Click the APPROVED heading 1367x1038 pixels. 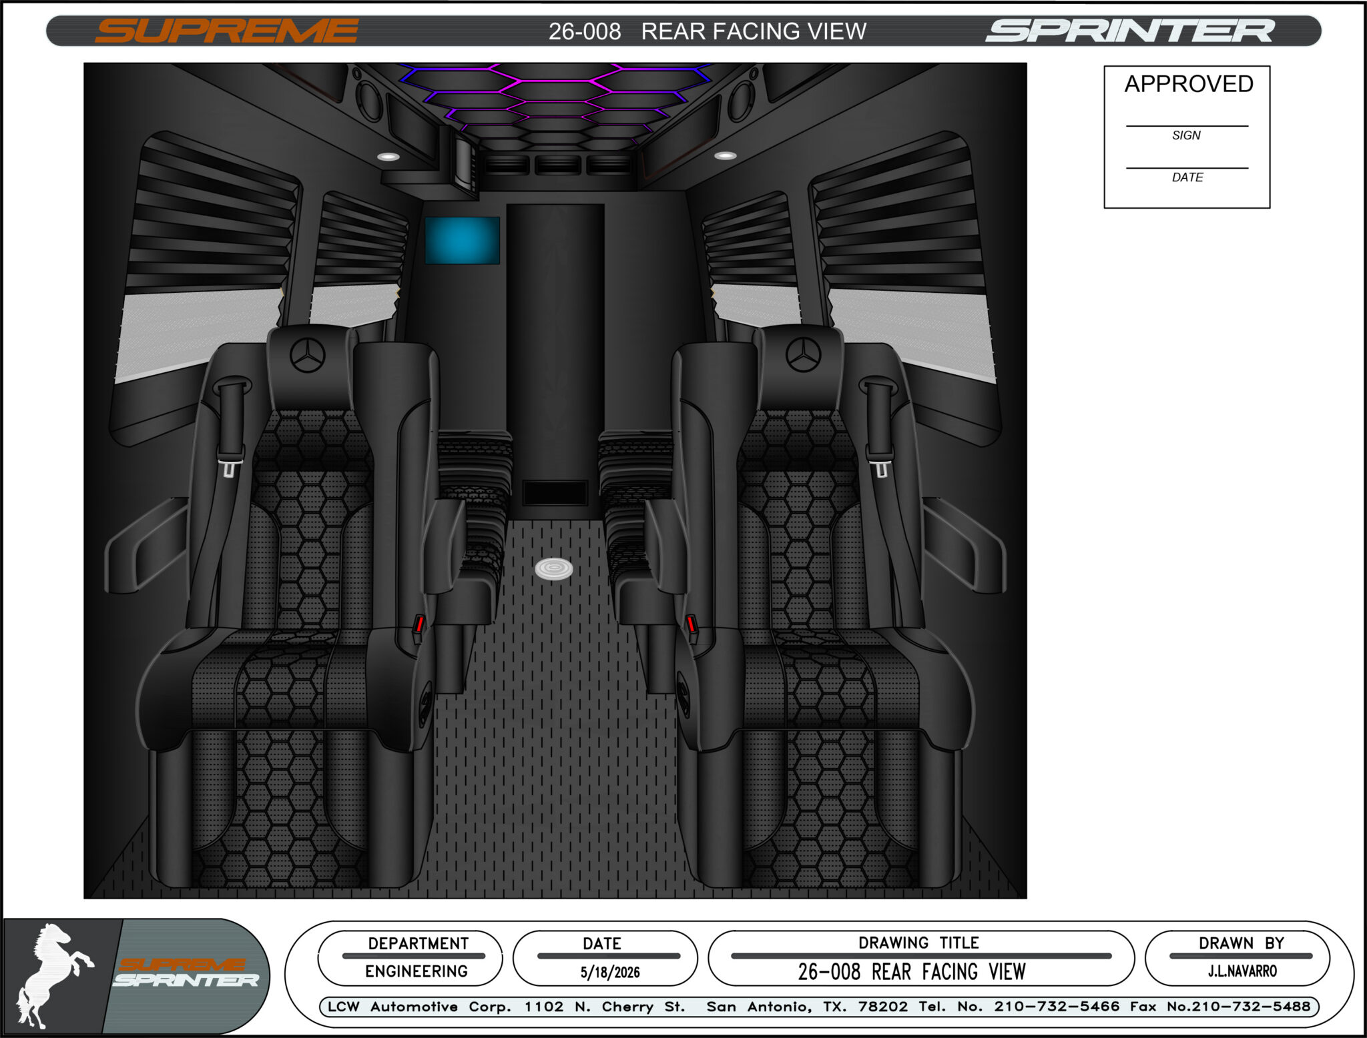click(x=1189, y=84)
